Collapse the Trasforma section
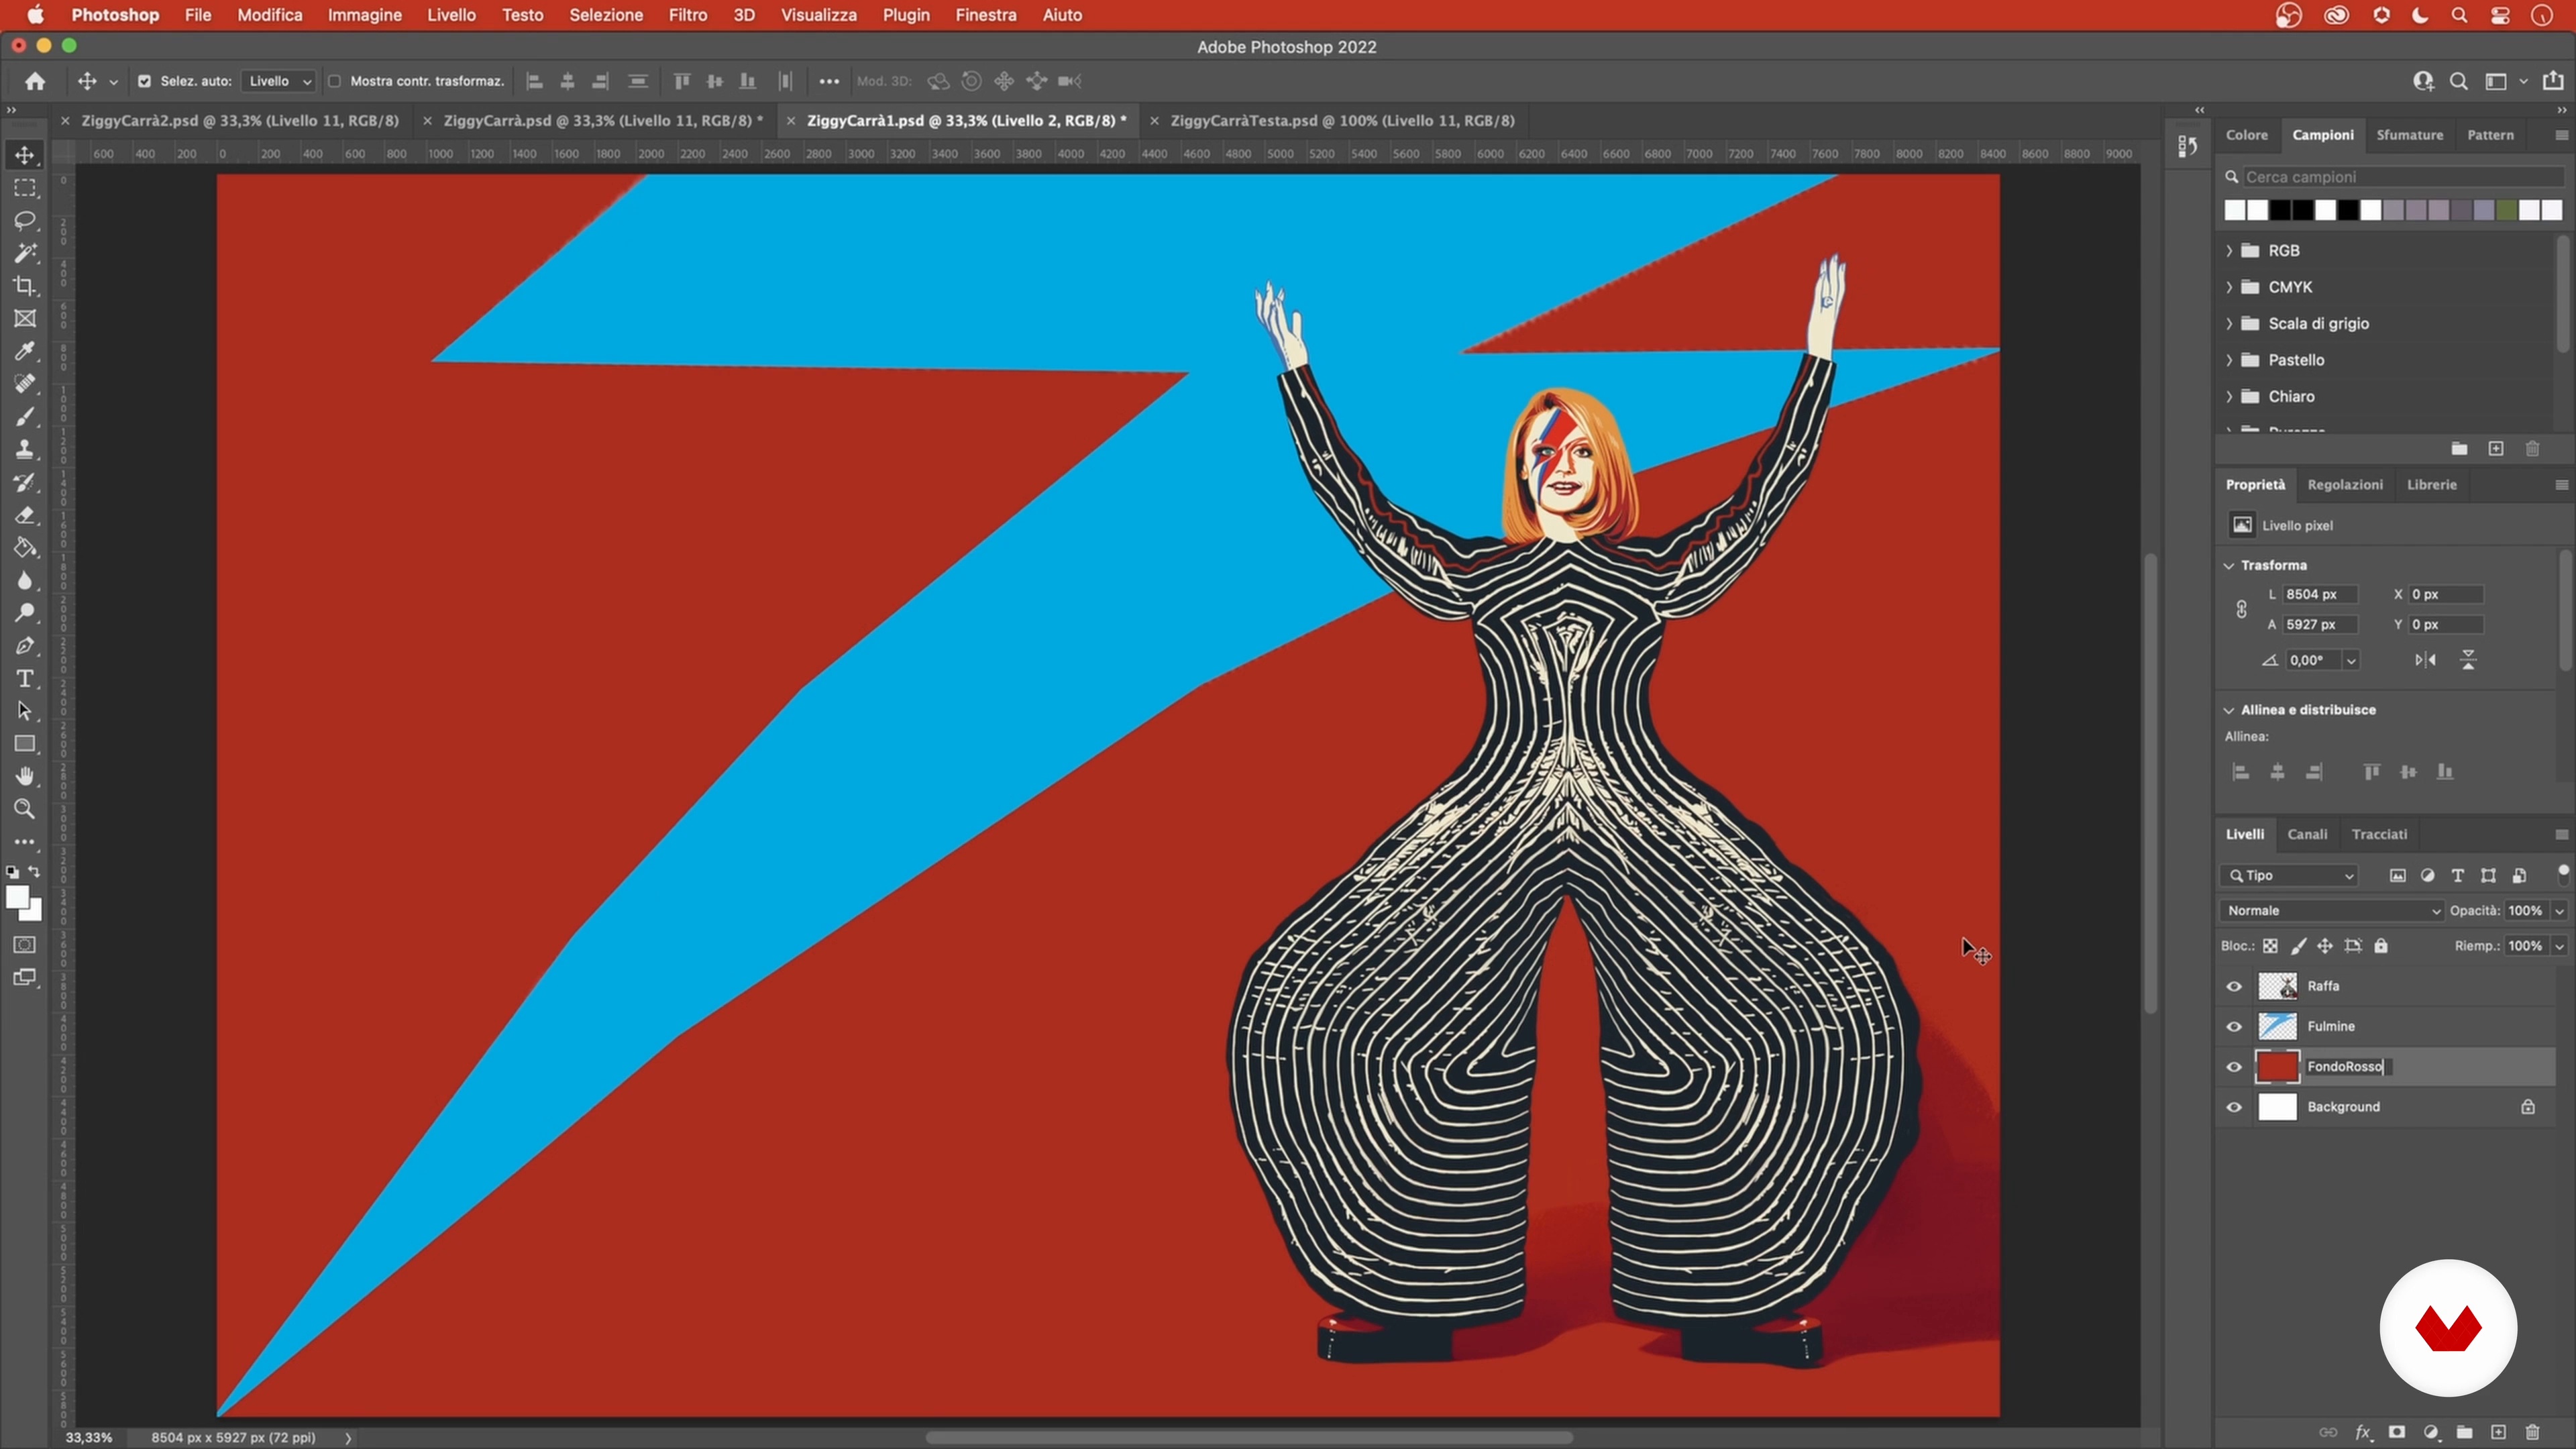 [2229, 565]
